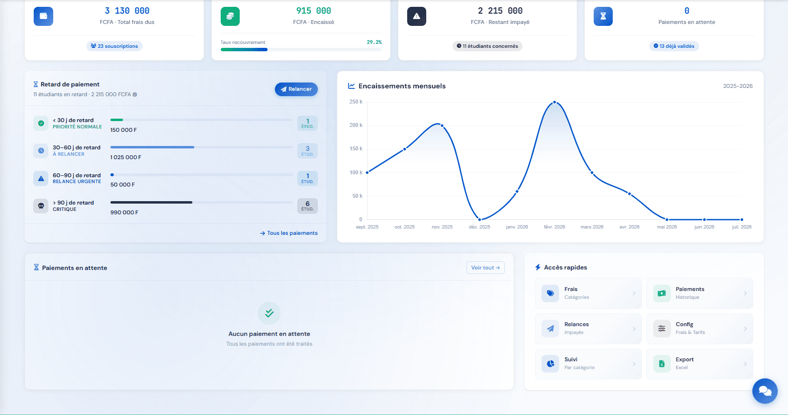Click the 3 ÉTUD. badge for 30–60 days
Image resolution: width=788 pixels, height=415 pixels.
308,150
